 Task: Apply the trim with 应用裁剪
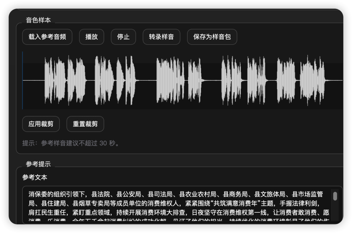coord(41,124)
